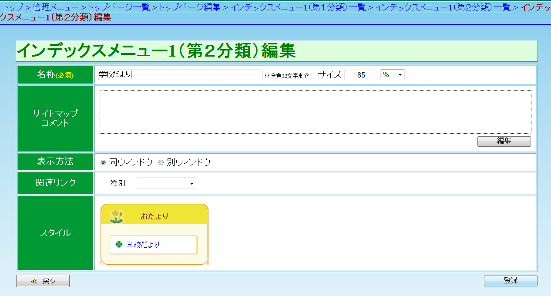Open the 種別 related link dropdown
The width and height of the screenshot is (551, 296).
coord(166,183)
